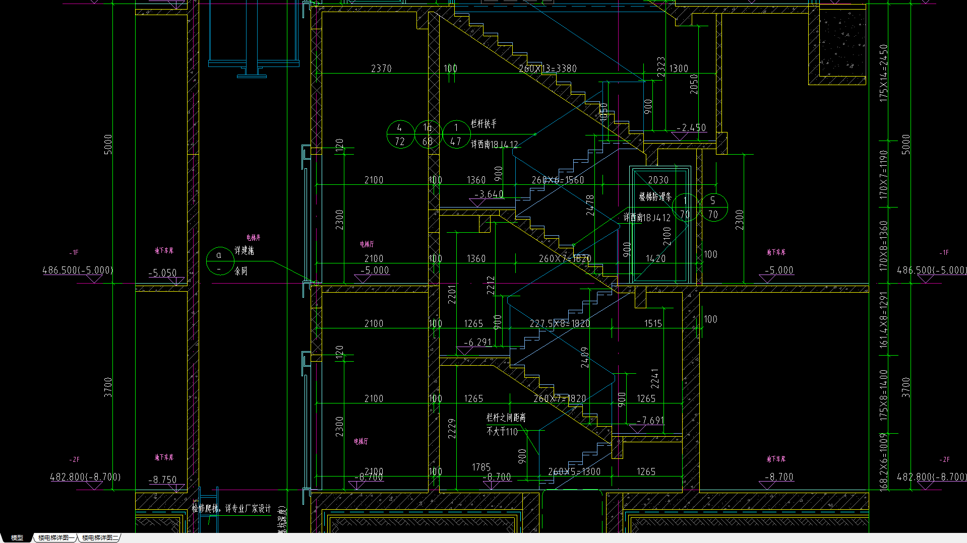This screenshot has width=967, height=543.
Task: Select the 1515 dimension text
Action: click(653, 324)
